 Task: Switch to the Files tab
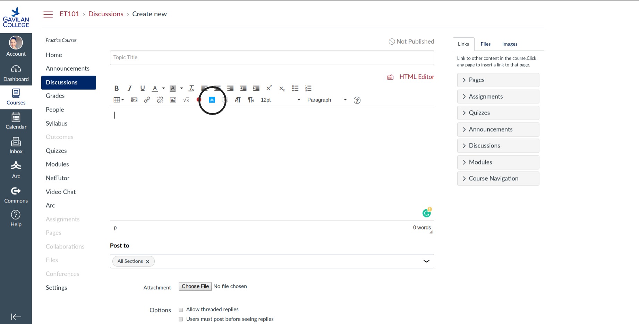tap(485, 44)
